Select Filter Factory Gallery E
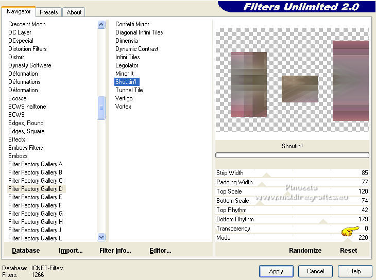Screen dimensions: 376x280 pyautogui.click(x=35, y=197)
